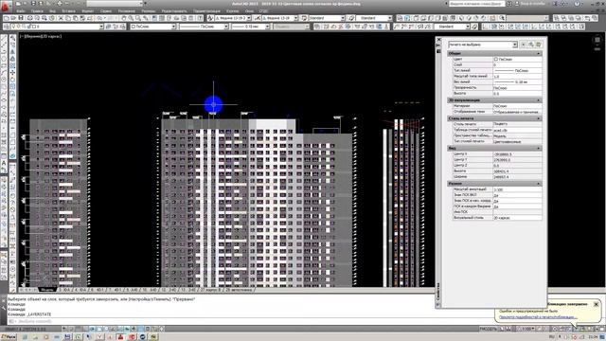Click the Pan tool icon
This screenshot has width=606, height=341.
[124, 18]
